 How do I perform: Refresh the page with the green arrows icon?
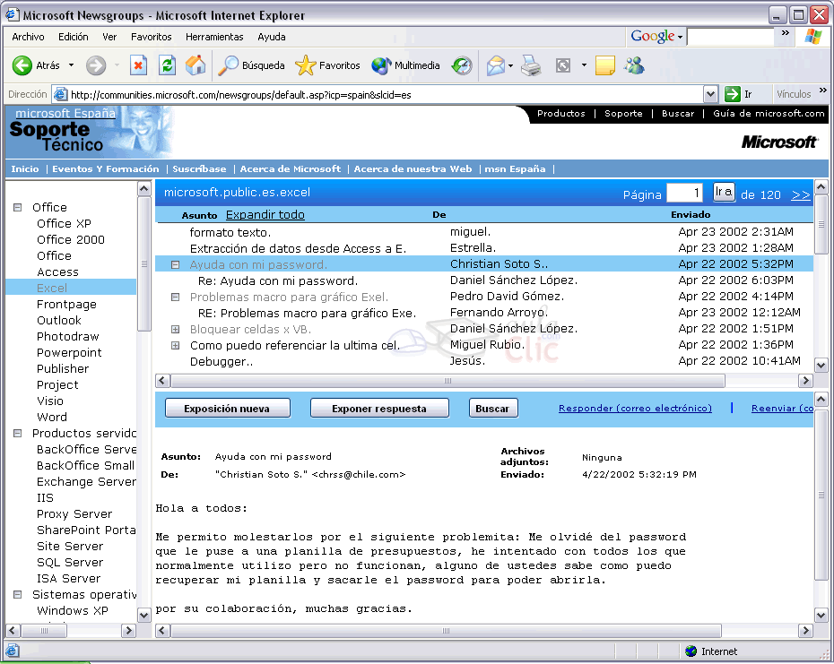coord(167,65)
